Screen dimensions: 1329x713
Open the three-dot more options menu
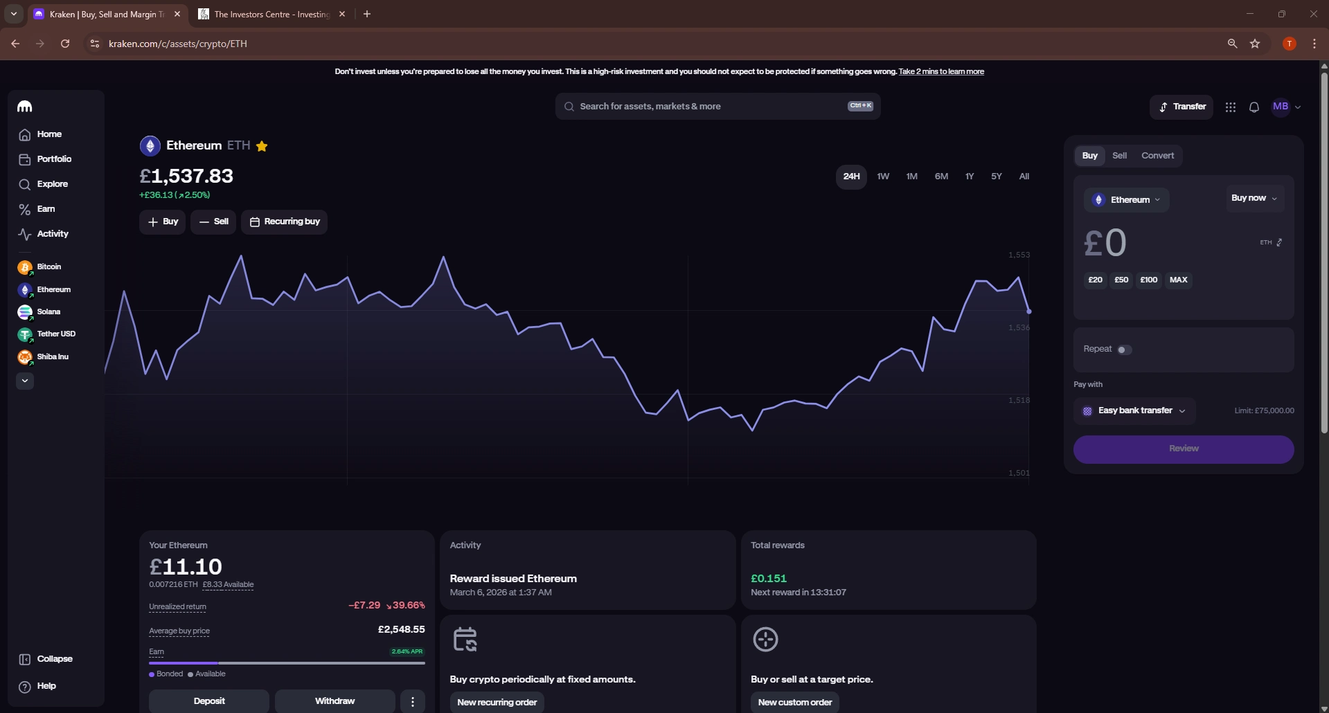click(413, 701)
